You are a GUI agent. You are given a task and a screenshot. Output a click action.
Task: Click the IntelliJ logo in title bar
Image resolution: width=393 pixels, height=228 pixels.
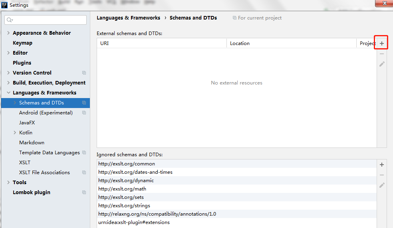(x=4, y=5)
